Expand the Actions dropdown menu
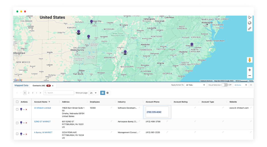This screenshot has width=267, height=147. 240,85
